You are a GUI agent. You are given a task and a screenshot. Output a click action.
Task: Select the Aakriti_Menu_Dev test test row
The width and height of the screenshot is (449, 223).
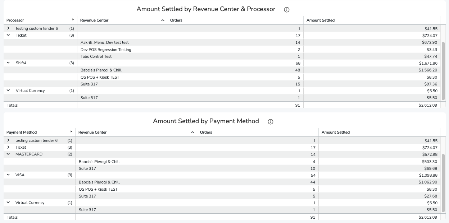coord(222,42)
